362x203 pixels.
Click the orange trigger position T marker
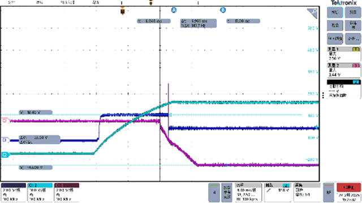pyautogui.click(x=123, y=11)
